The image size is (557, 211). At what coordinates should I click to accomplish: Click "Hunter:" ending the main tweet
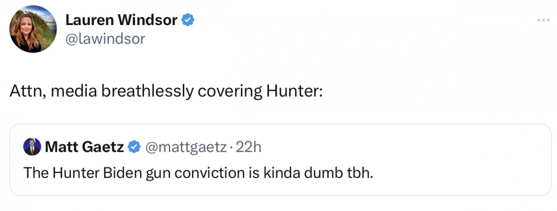coord(293,91)
